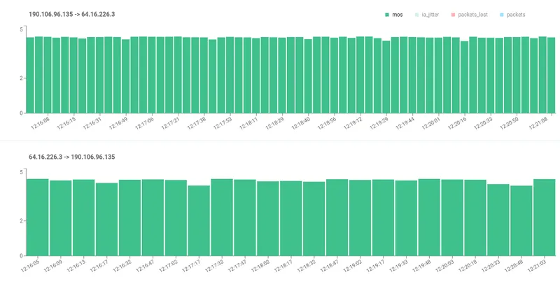
Task: Toggle the mos series via its label
Action: (398, 14)
